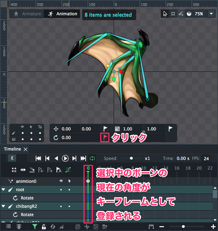Click the timeline frame scaling icon
Viewport: 218px width, 231px height.
coord(32,170)
